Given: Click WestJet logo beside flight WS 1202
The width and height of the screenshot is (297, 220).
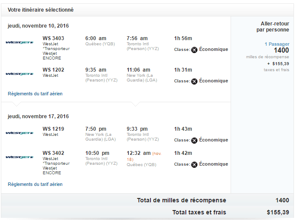Looking at the screenshot, I should [19, 74].
